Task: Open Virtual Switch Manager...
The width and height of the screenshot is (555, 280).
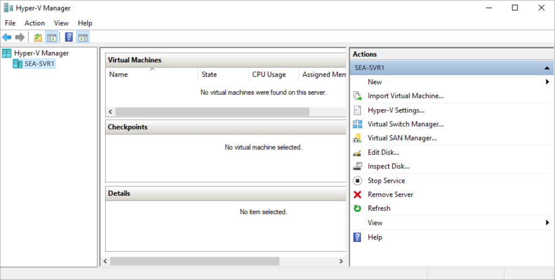Action: tap(405, 124)
